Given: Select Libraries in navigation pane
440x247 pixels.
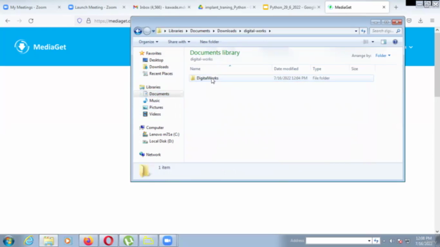Looking at the screenshot, I should pos(153,87).
